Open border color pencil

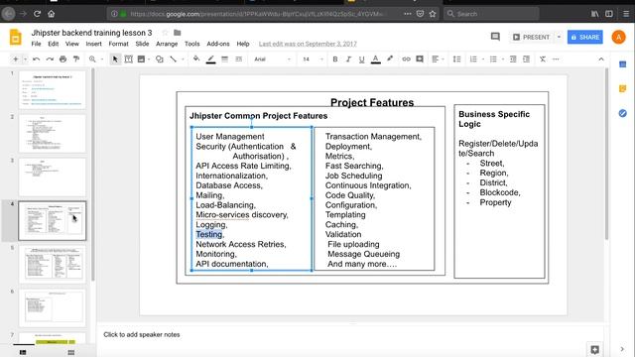(x=210, y=59)
